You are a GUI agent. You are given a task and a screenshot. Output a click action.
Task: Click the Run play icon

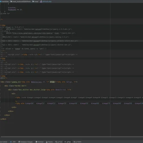pyautogui.click(x=65, y=142)
